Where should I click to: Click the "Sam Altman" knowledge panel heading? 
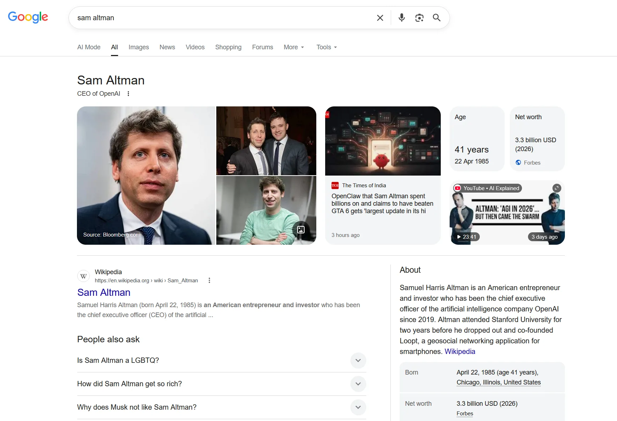point(111,80)
